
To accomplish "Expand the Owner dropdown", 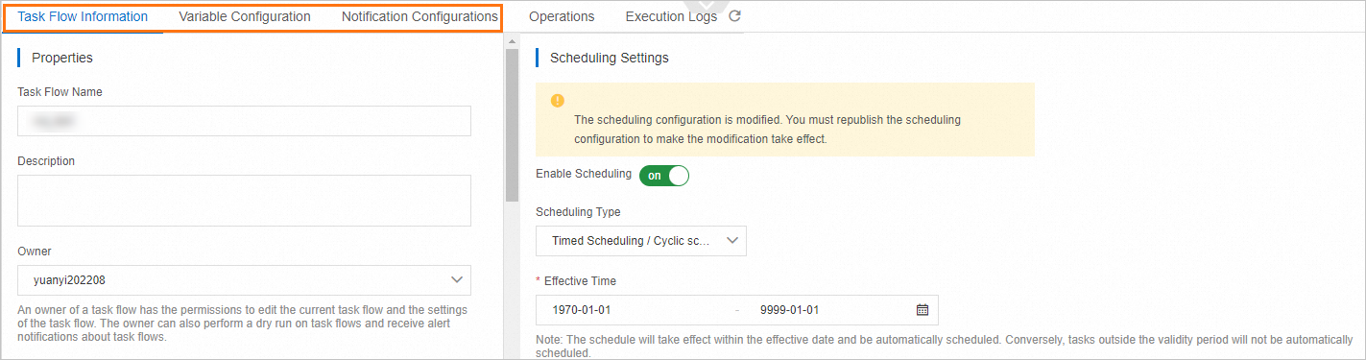I will (x=244, y=280).
